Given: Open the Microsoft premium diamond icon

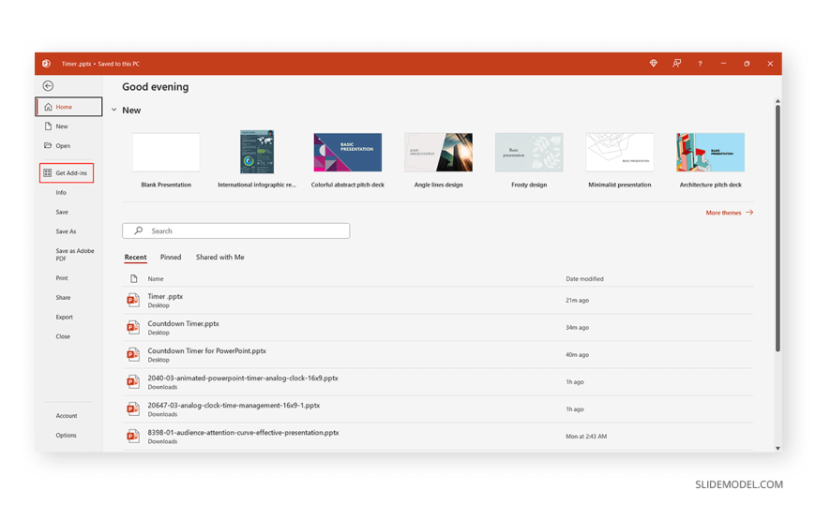Looking at the screenshot, I should coord(653,64).
